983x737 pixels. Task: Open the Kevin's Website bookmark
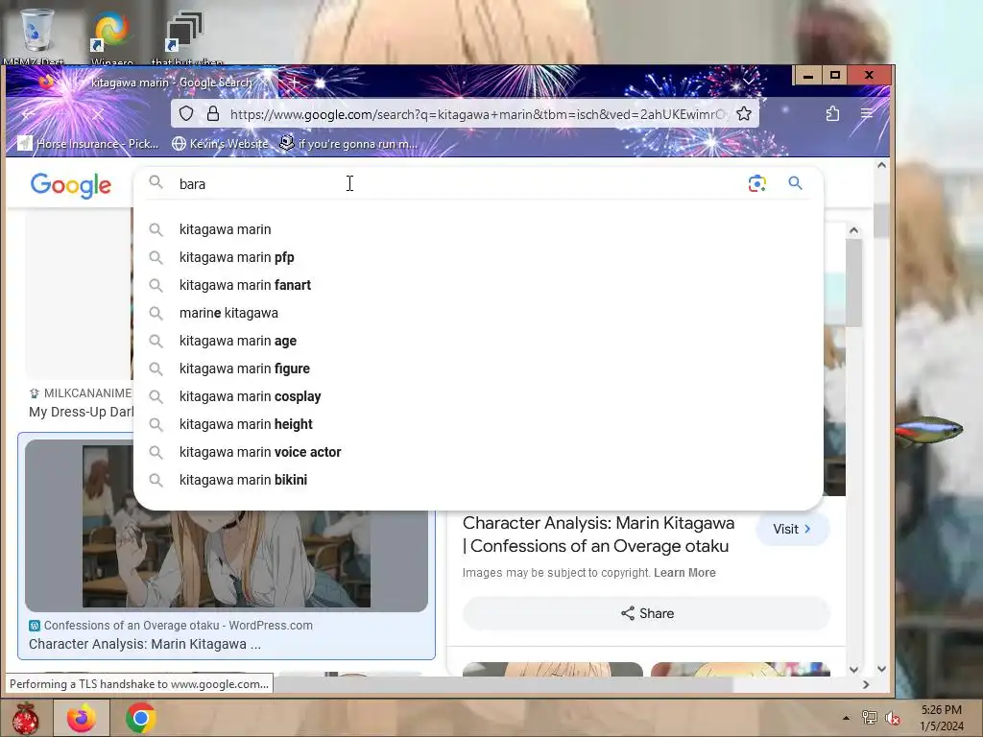tap(220, 144)
